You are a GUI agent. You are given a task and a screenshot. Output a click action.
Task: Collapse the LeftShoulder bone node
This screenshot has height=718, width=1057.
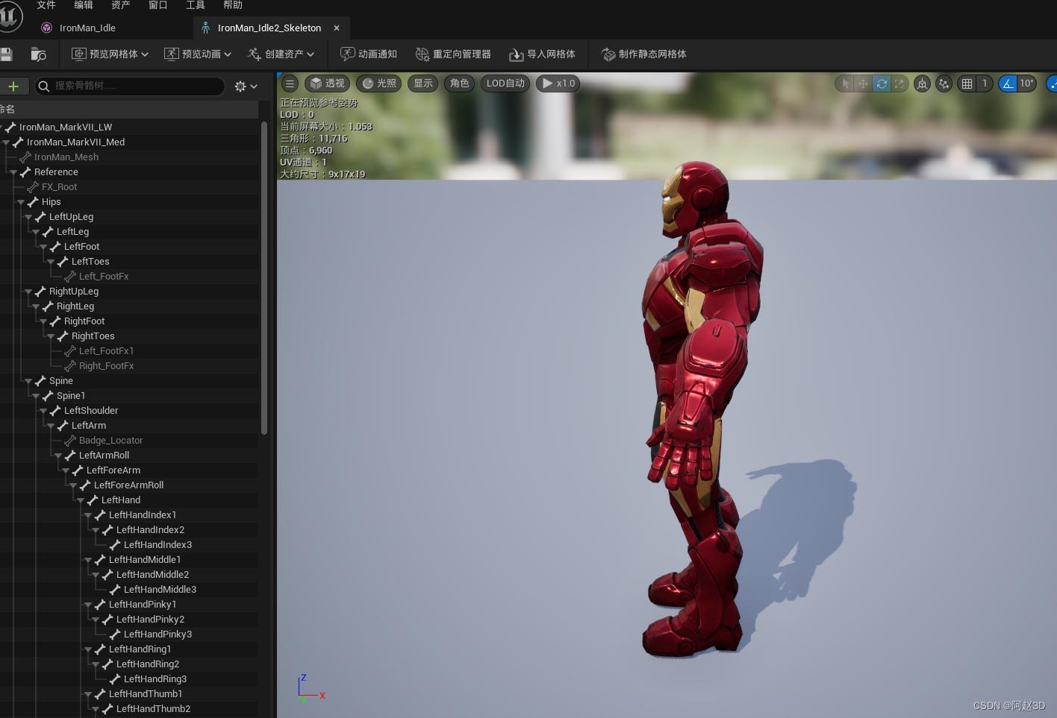click(x=43, y=411)
